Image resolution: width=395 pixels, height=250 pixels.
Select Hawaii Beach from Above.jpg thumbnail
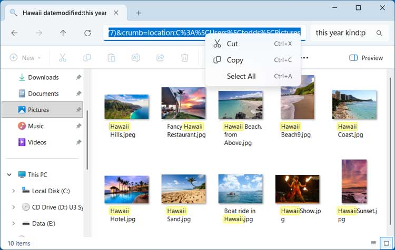point(241,105)
